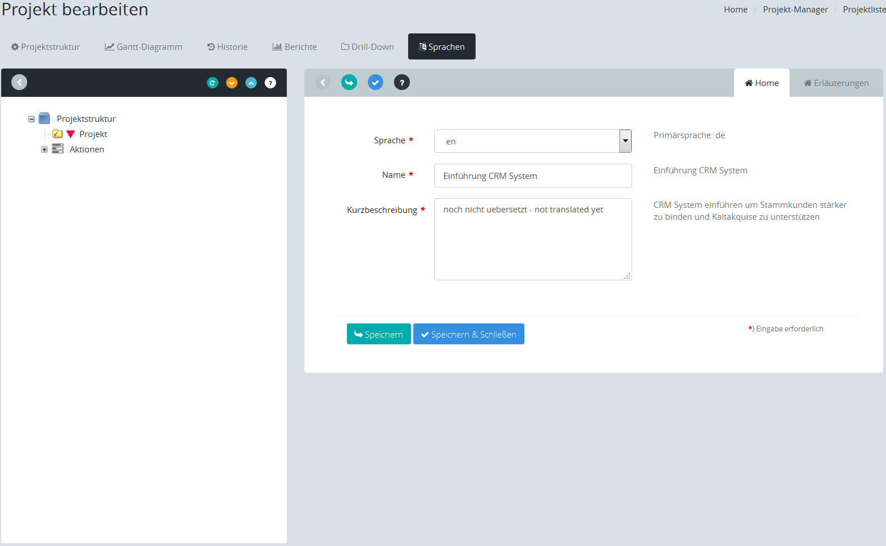
Task: Click the back arrow in tree panel header
Action: (19, 82)
